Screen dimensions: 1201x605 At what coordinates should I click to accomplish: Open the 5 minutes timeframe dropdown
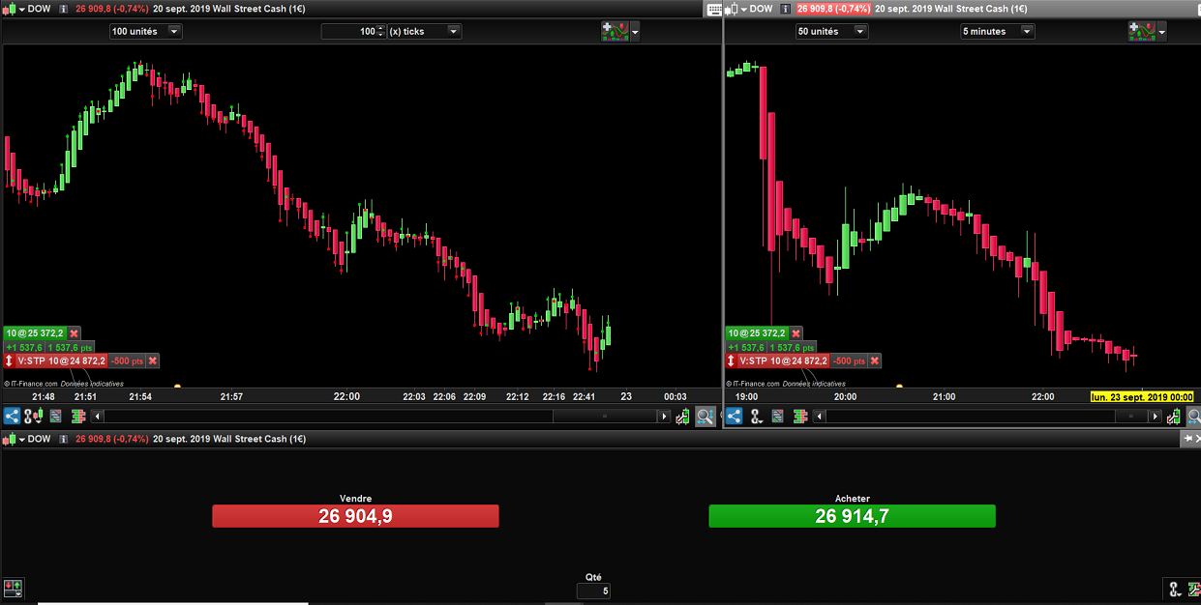tap(997, 31)
